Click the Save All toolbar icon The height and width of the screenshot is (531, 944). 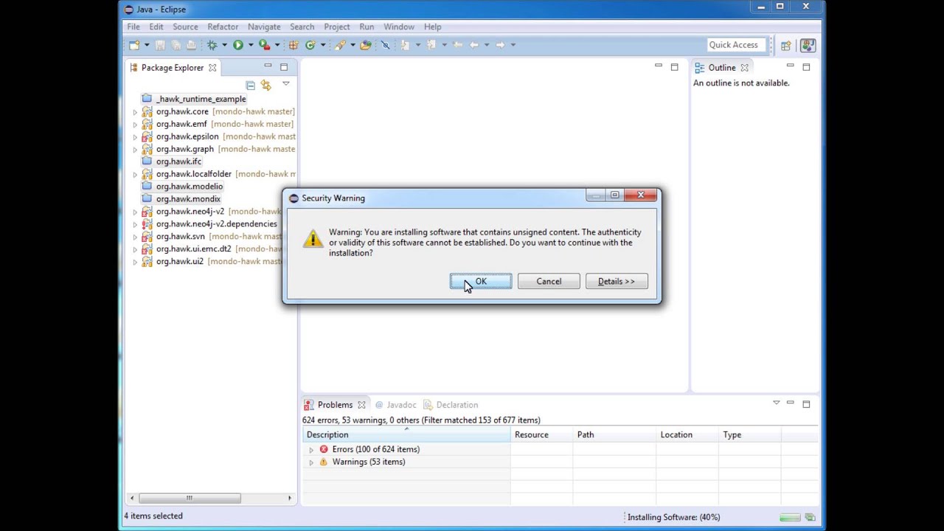pos(176,45)
